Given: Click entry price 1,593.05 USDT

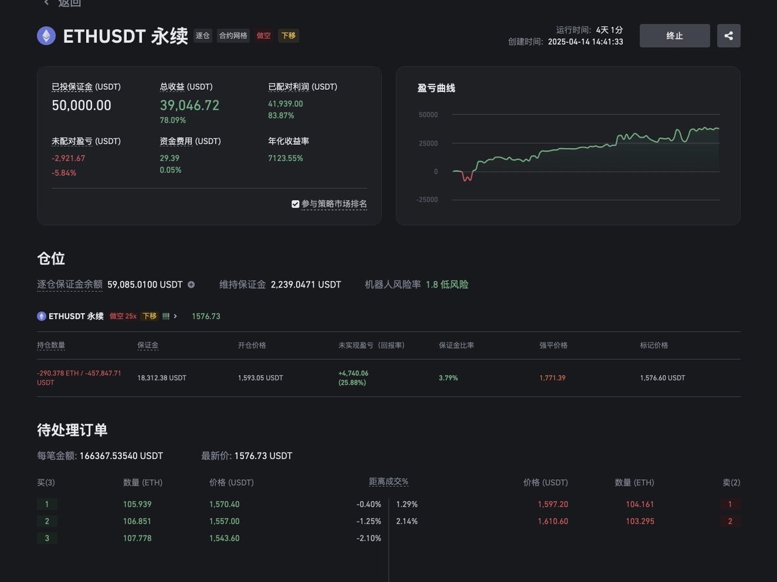Looking at the screenshot, I should (260, 378).
